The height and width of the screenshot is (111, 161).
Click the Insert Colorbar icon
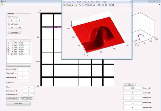coord(103,5)
